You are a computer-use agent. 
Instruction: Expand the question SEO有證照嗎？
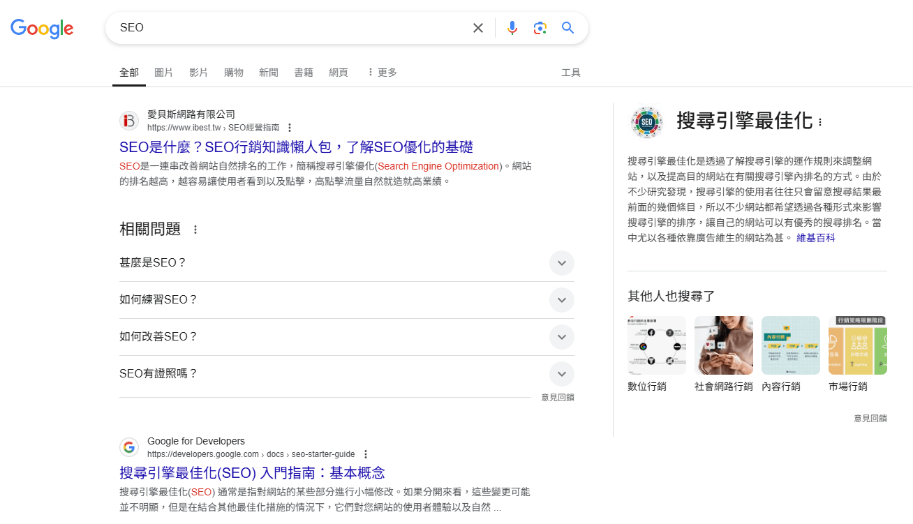pyautogui.click(x=347, y=374)
